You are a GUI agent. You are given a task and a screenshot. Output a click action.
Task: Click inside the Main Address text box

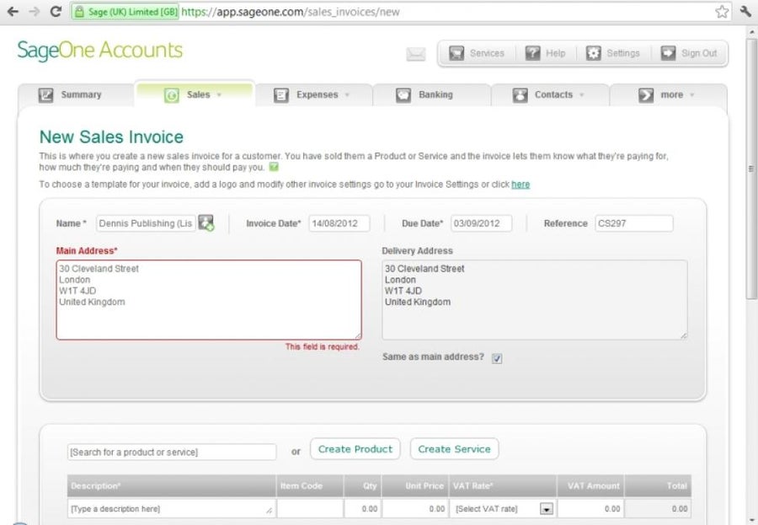click(209, 300)
